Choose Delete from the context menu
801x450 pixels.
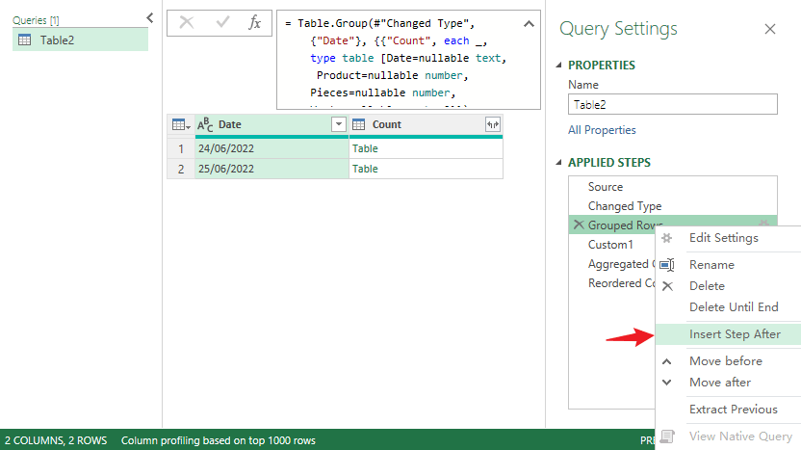(707, 286)
